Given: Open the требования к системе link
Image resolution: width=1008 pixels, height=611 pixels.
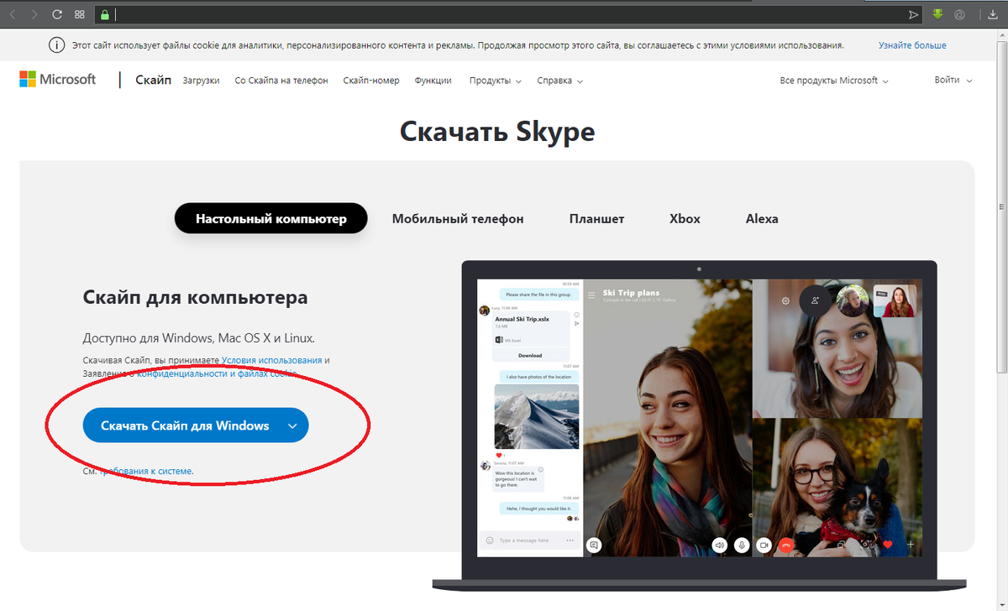Looking at the screenshot, I should pos(146,471).
